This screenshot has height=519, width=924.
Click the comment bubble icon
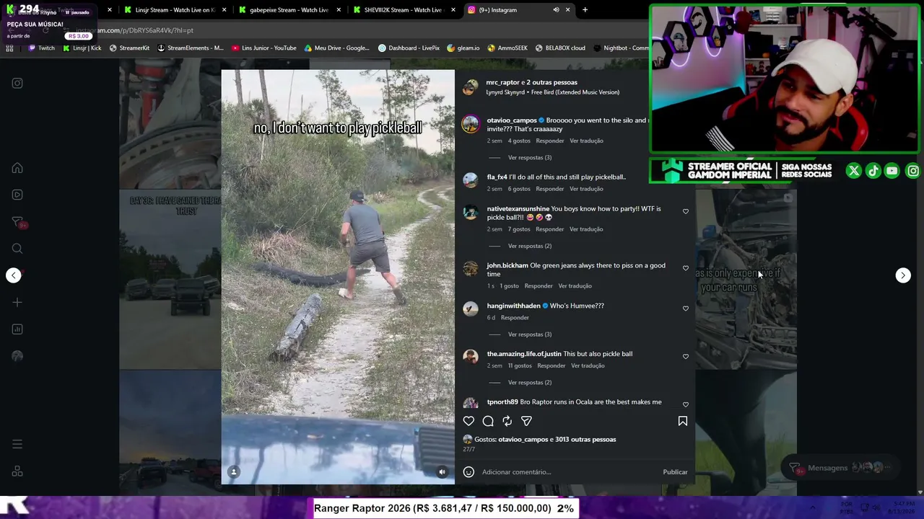488,421
